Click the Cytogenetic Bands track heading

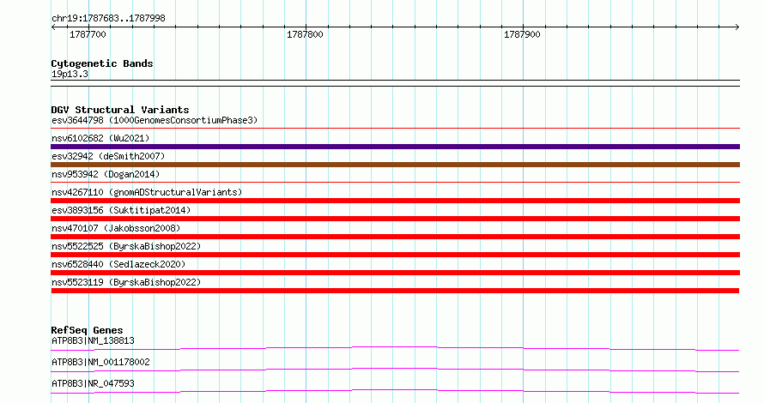tap(102, 63)
